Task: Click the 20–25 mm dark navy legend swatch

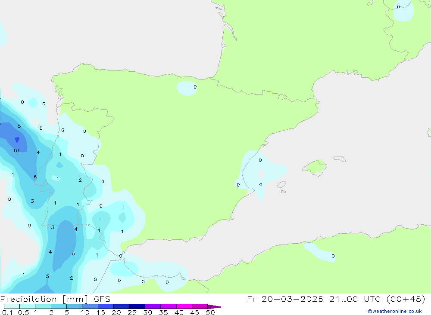Action: tap(122, 306)
